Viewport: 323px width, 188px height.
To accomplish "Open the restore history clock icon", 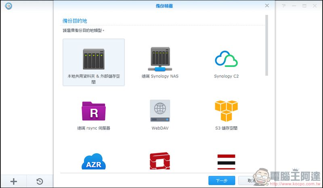I will tap(40, 182).
